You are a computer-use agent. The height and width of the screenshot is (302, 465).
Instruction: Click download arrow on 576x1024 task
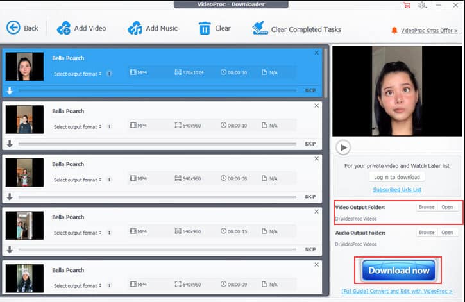10,91
